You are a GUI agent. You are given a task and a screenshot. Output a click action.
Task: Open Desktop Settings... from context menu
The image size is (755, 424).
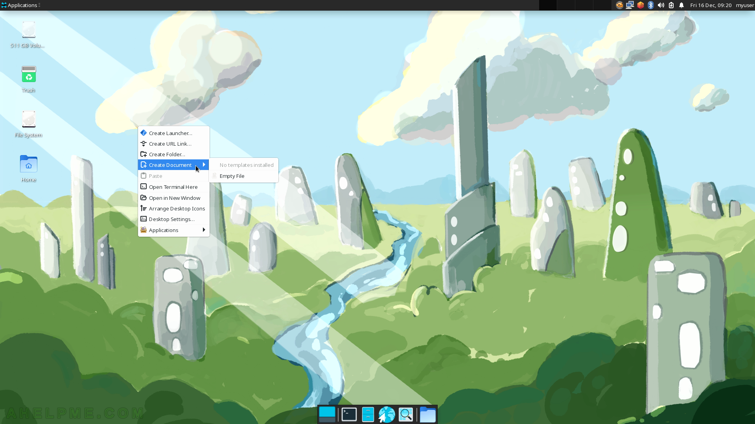tap(173, 219)
